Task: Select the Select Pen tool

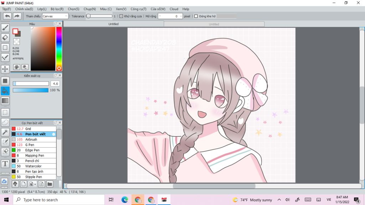Action: point(5,142)
